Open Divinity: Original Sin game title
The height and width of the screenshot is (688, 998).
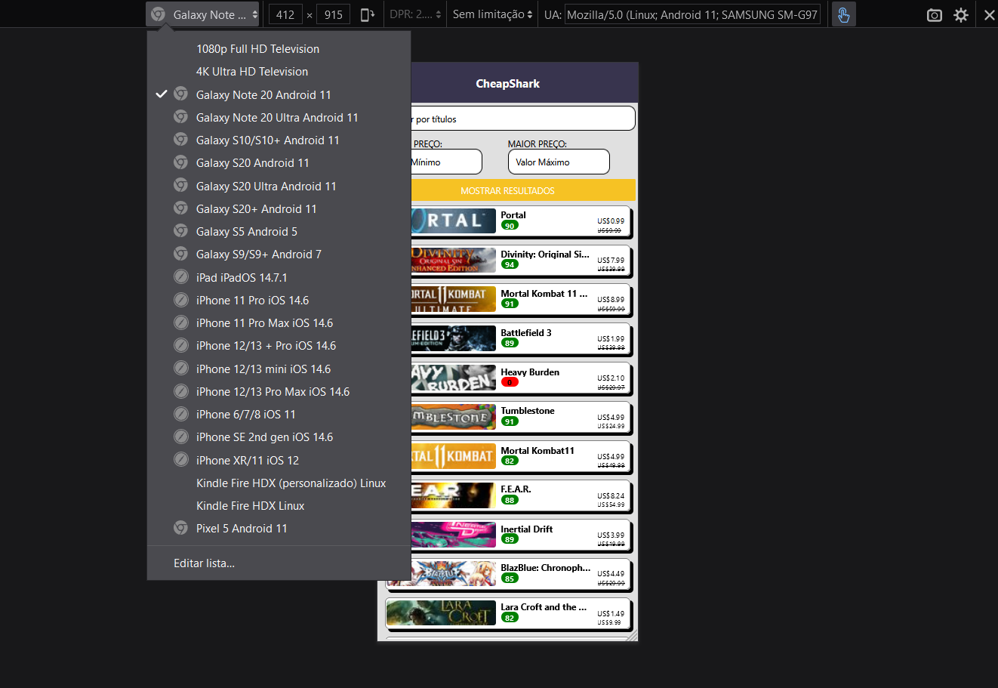click(x=545, y=255)
